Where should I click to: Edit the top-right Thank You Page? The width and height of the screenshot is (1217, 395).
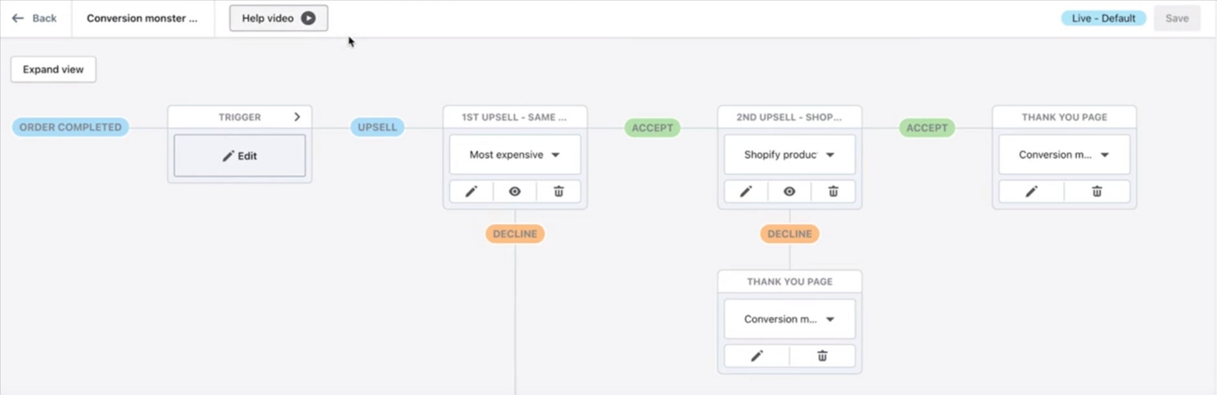click(x=1031, y=192)
